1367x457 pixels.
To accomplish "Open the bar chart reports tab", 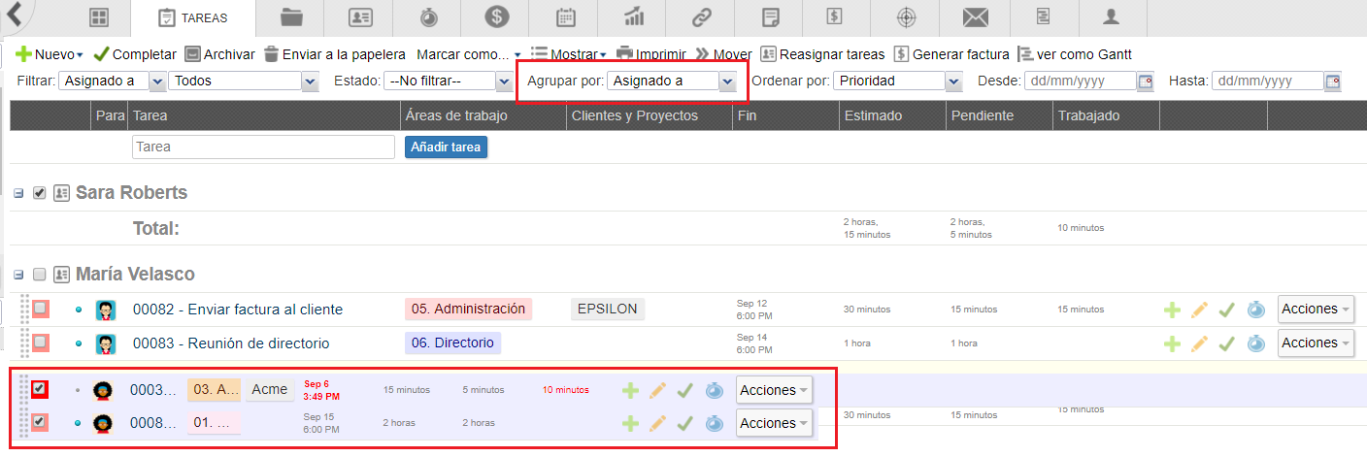I will [635, 17].
